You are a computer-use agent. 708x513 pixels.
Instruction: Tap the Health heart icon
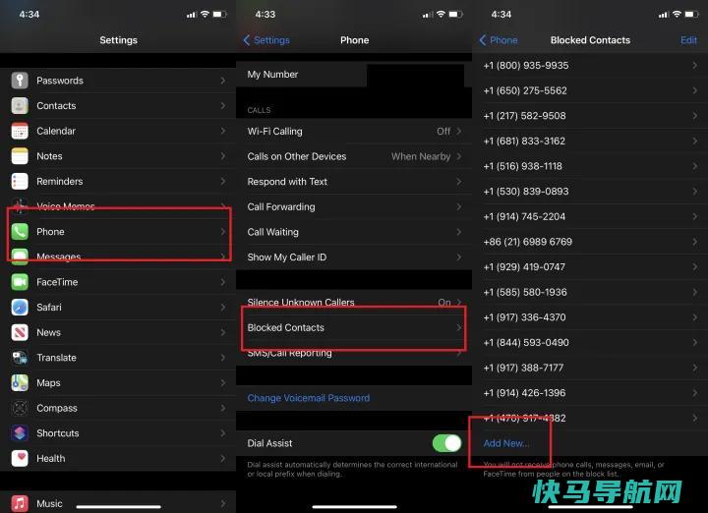click(20, 458)
